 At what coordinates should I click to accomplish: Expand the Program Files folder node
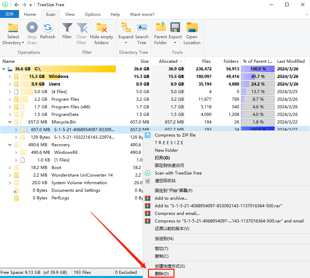(x=10, y=99)
